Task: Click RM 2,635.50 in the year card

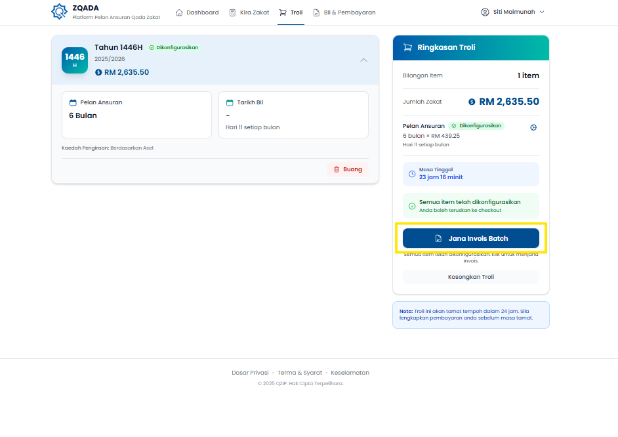Action: (127, 72)
